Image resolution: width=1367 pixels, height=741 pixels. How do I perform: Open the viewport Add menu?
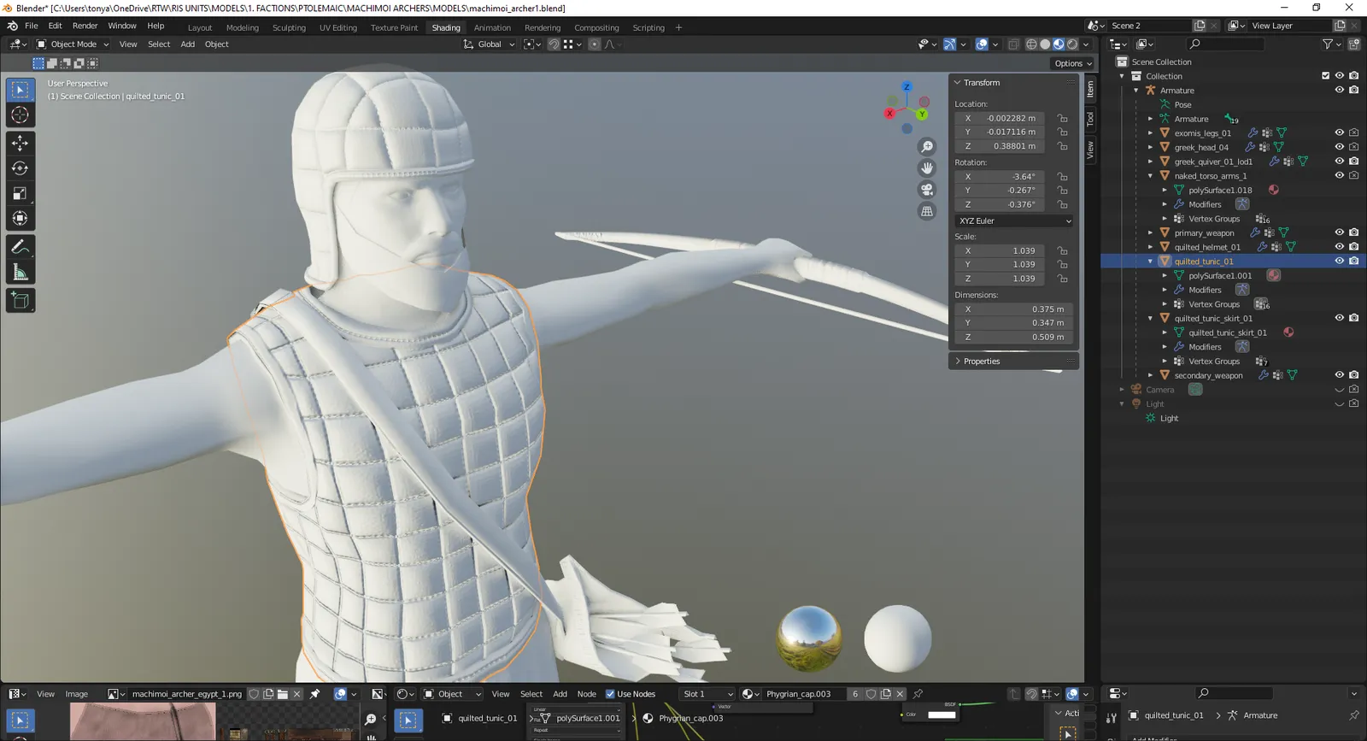pos(187,44)
